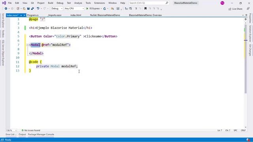The image size is (253, 142).
Task: Click the Find in Files icon
Action: tap(112, 9)
